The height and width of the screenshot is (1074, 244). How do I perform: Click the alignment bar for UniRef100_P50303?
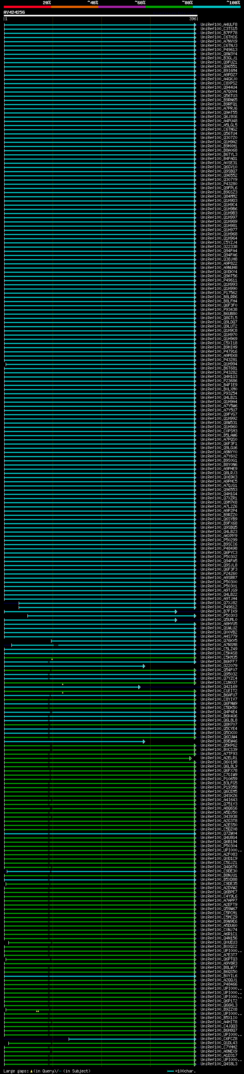112,616
